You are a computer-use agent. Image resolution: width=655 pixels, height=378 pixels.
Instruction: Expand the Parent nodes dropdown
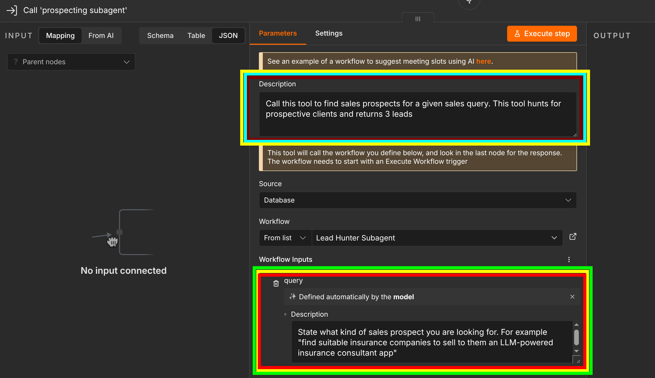tap(71, 62)
